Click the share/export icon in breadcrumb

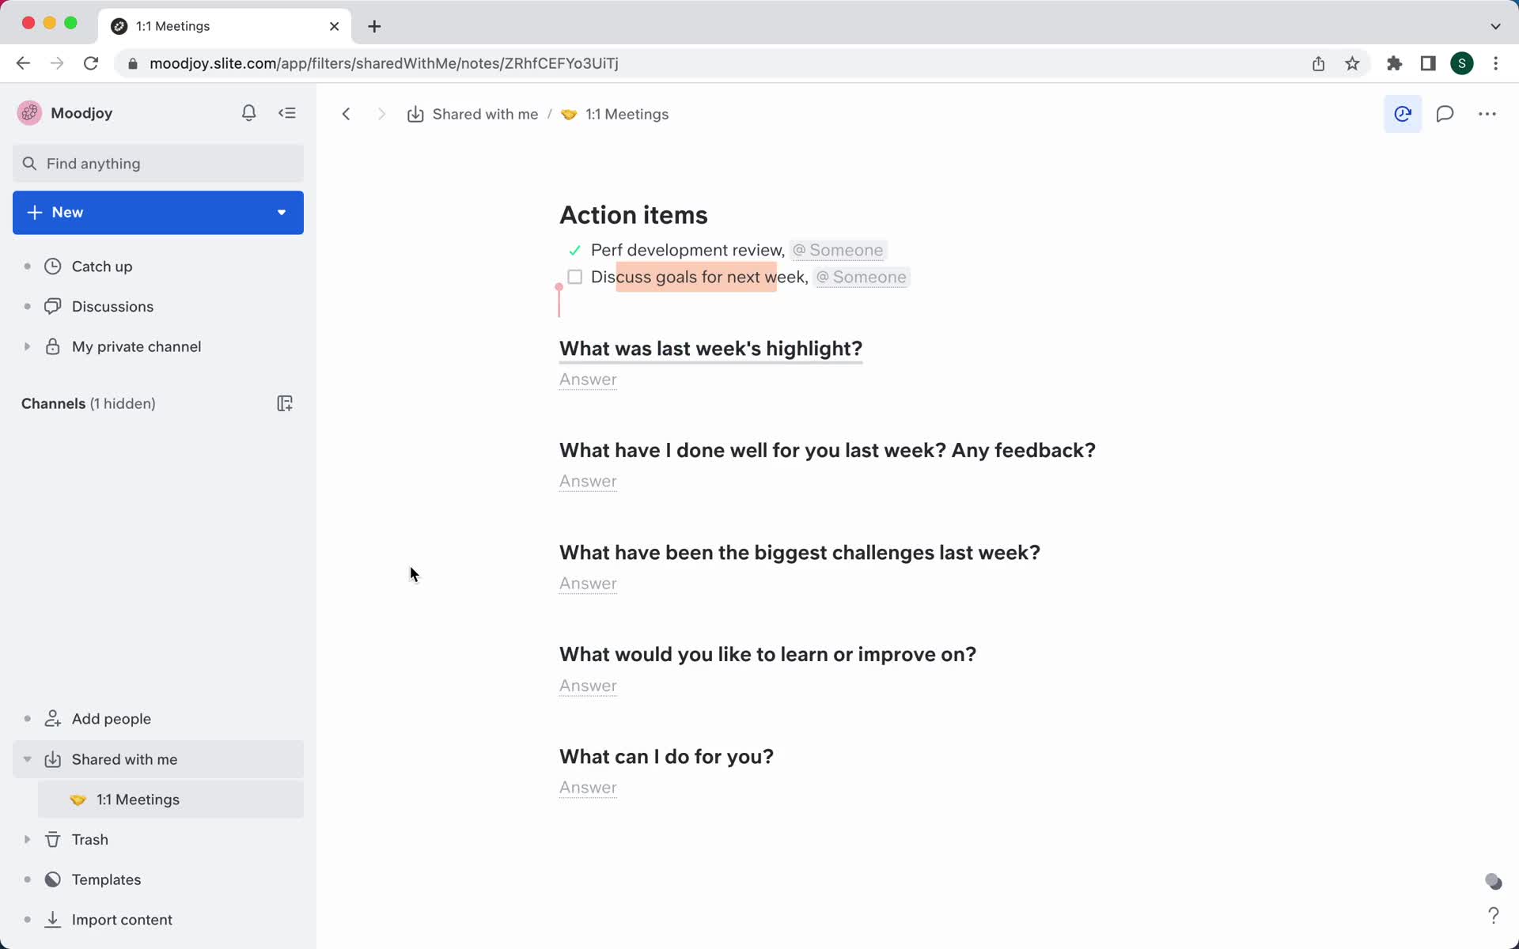[x=415, y=114]
